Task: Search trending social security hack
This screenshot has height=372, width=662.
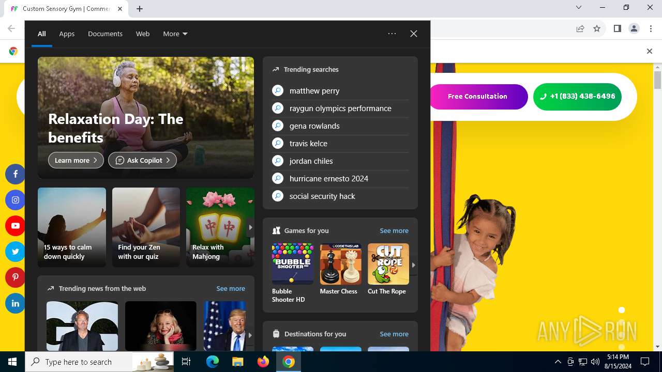Action: point(340,196)
